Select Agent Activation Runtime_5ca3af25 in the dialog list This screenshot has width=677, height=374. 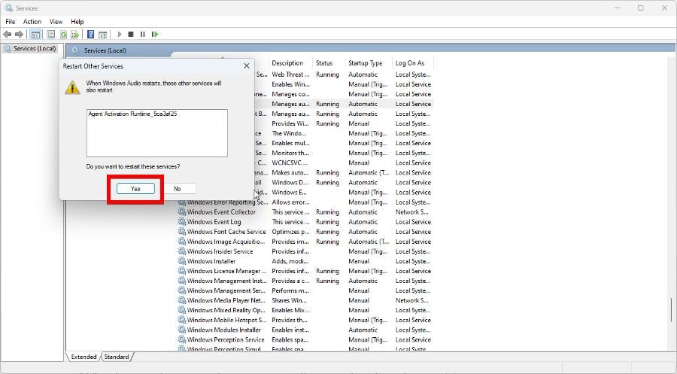coord(132,114)
